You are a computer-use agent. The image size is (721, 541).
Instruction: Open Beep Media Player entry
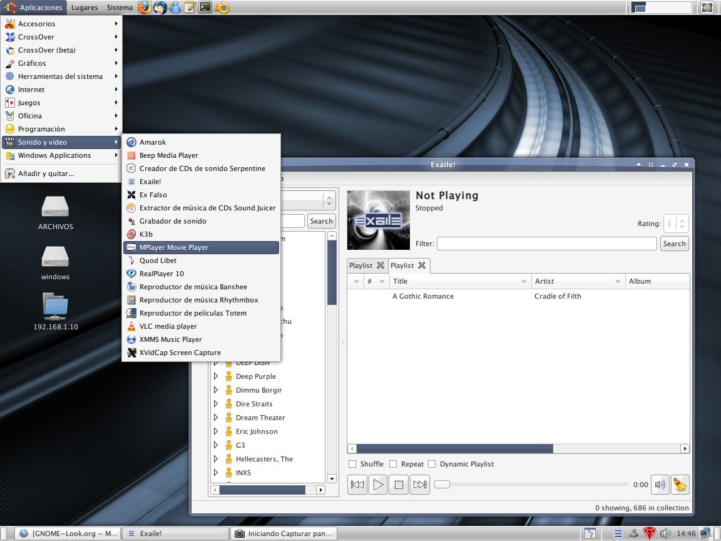pos(201,155)
